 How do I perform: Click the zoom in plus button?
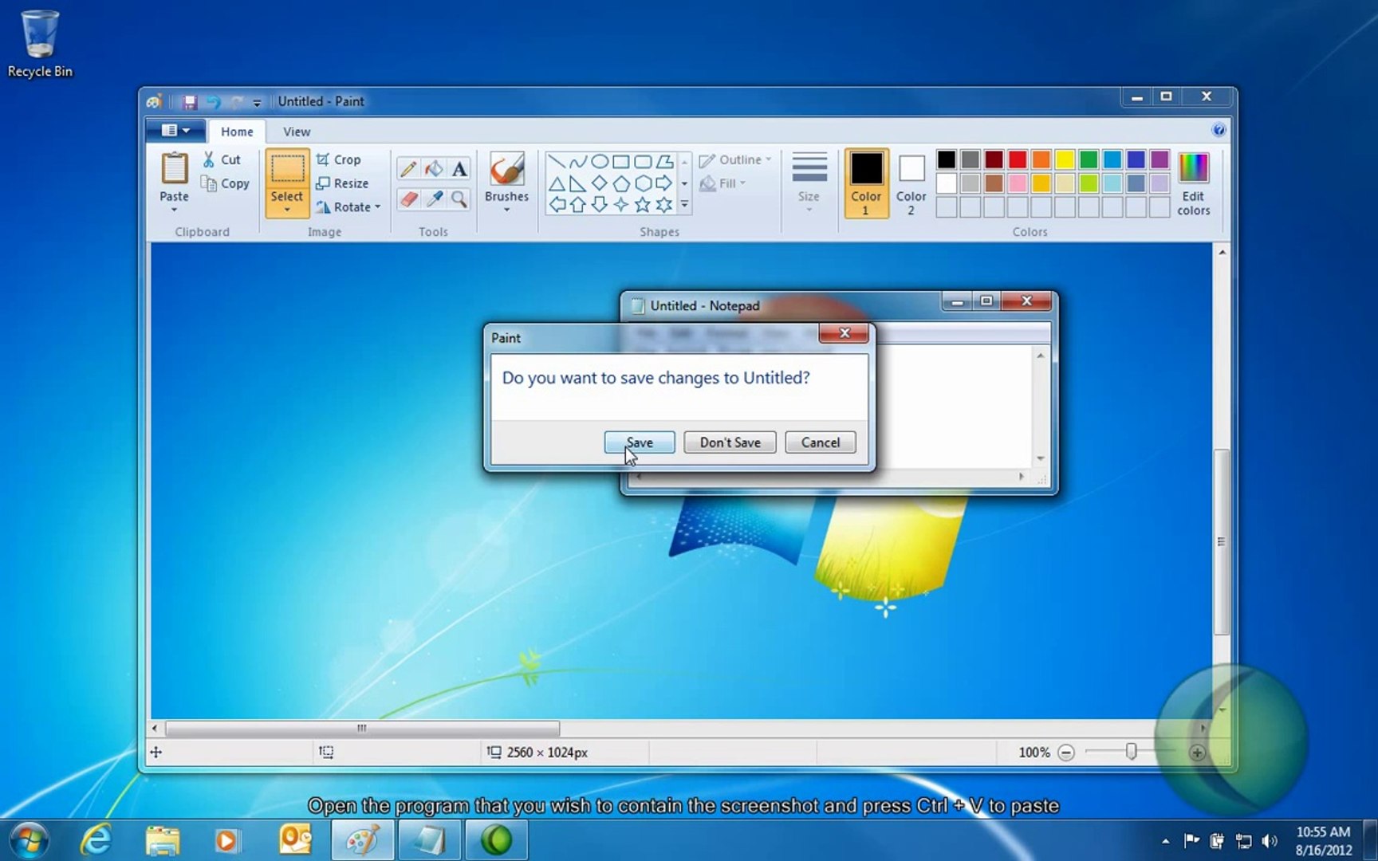click(1197, 753)
